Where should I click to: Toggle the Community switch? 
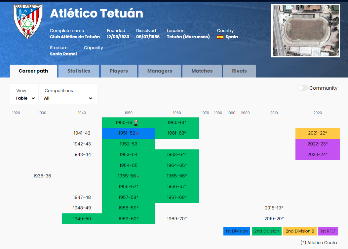coord(302,88)
